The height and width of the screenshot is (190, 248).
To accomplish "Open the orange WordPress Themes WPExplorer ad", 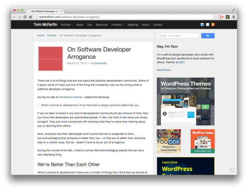I will coord(203,141).
